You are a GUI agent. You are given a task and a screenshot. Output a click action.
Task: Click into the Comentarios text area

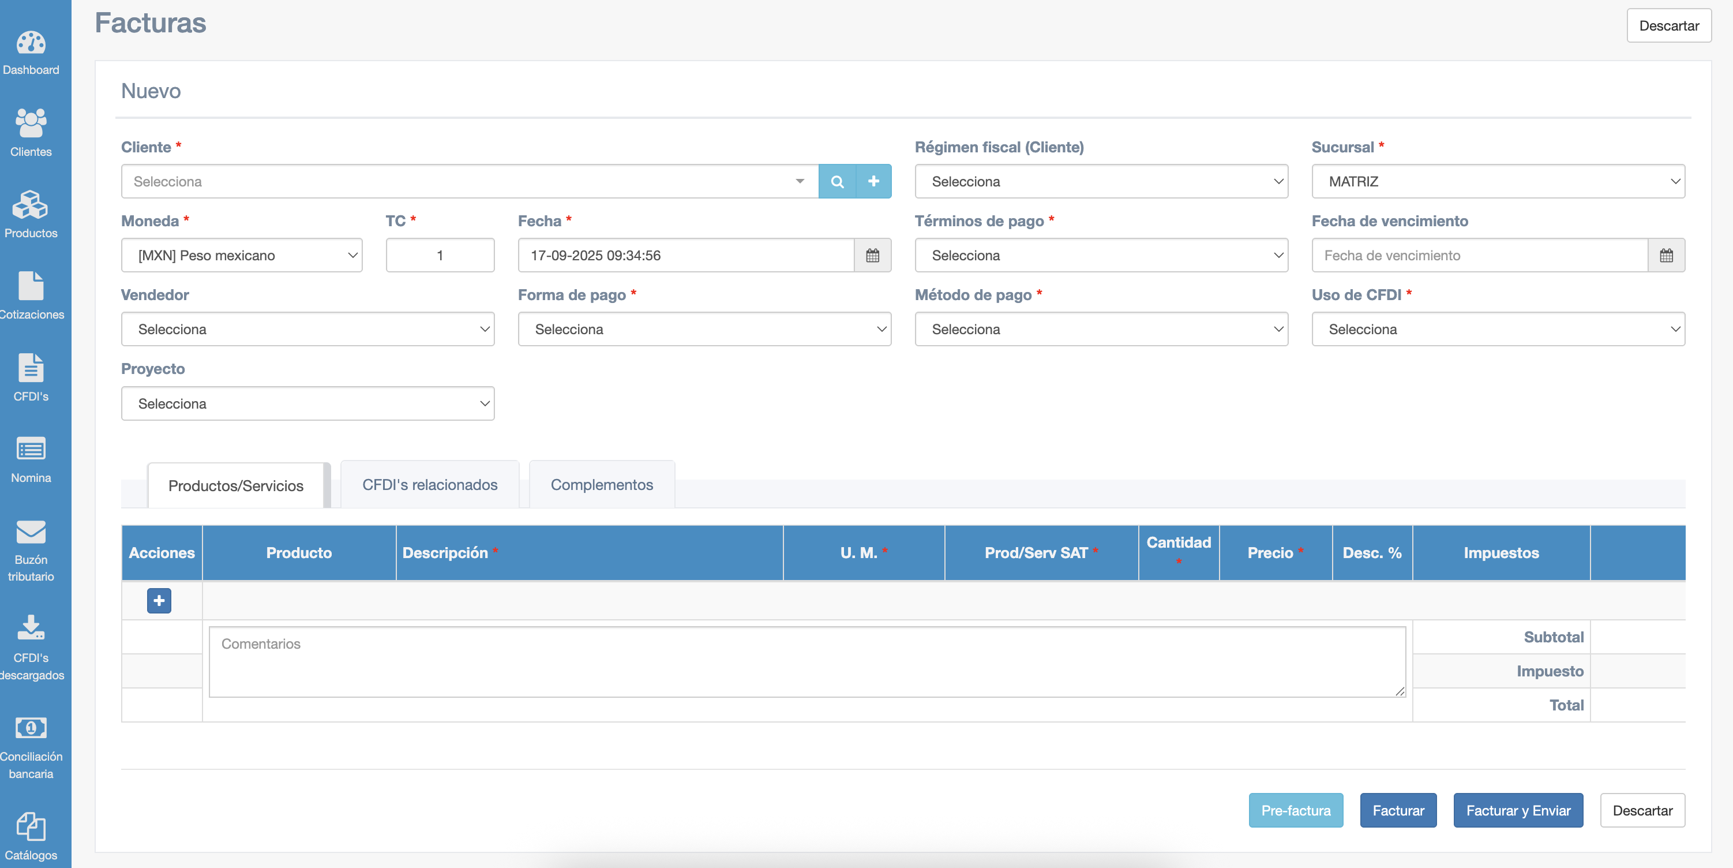click(x=807, y=661)
